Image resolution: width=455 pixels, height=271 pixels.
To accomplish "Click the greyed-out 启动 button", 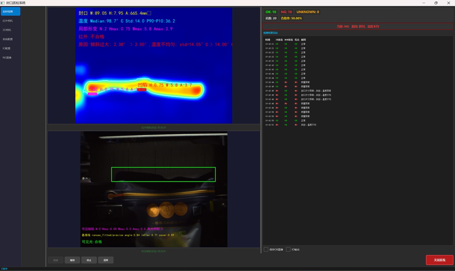I will (56, 260).
